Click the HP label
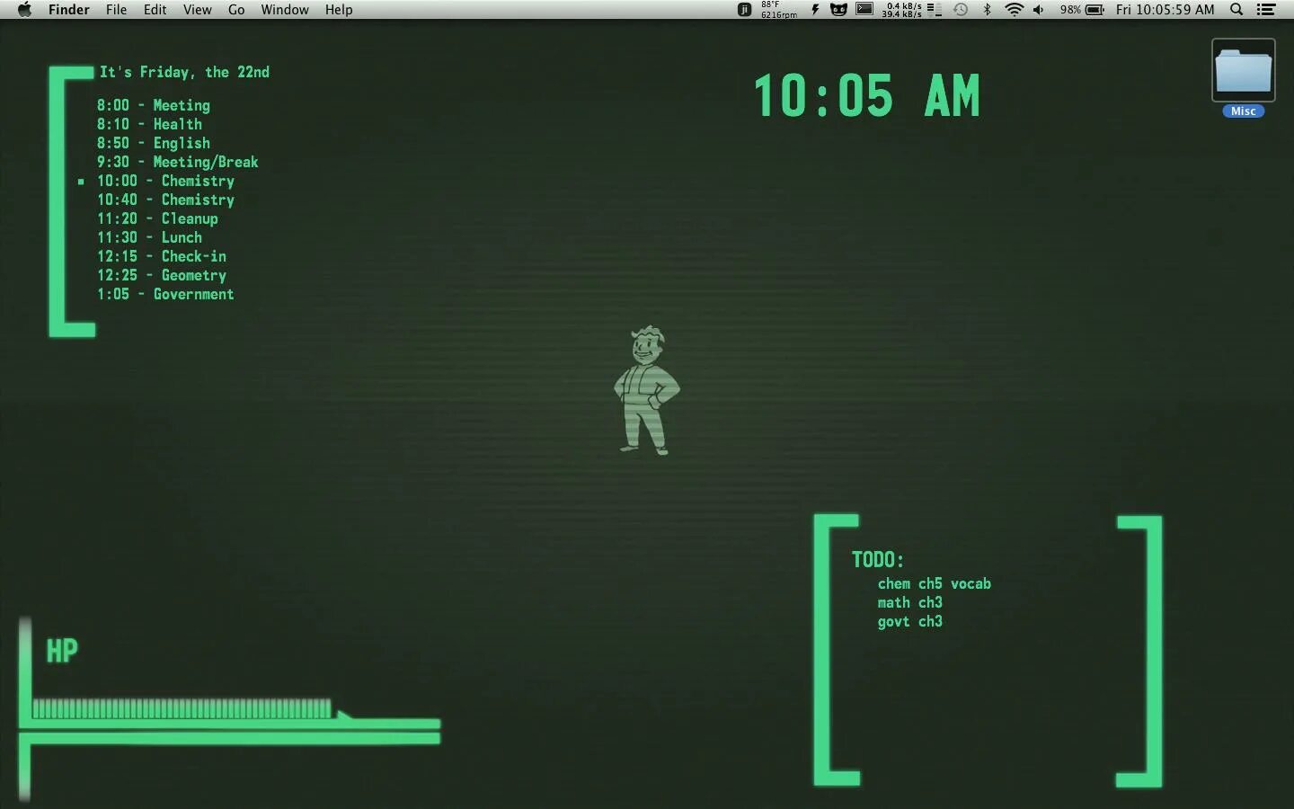This screenshot has width=1294, height=809. (x=62, y=651)
